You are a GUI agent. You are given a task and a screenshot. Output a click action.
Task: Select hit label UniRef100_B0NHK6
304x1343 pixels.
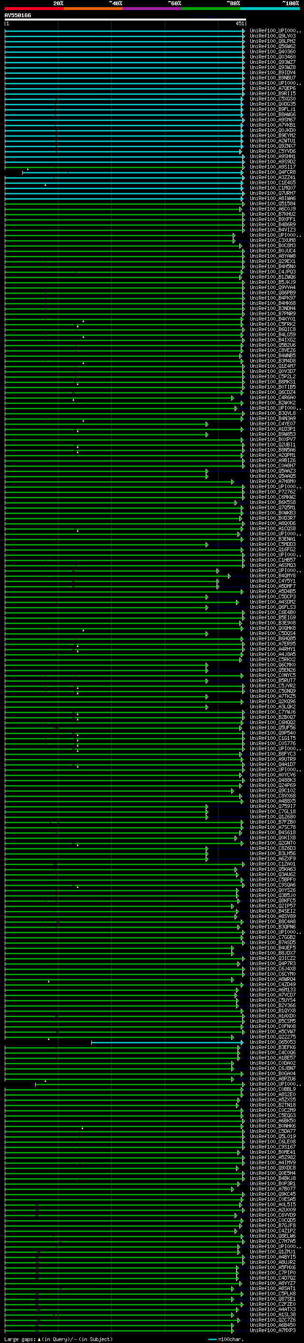pos(273,1126)
